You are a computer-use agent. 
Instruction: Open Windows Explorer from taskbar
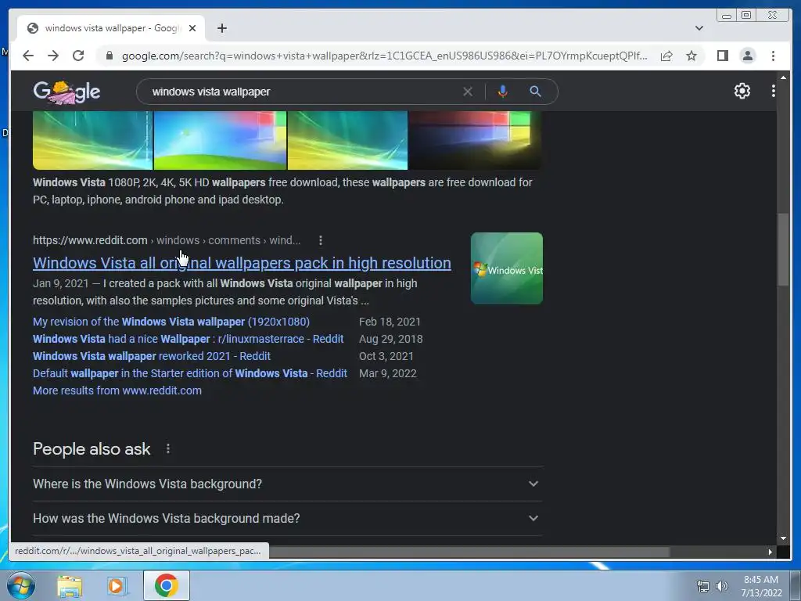click(x=70, y=585)
